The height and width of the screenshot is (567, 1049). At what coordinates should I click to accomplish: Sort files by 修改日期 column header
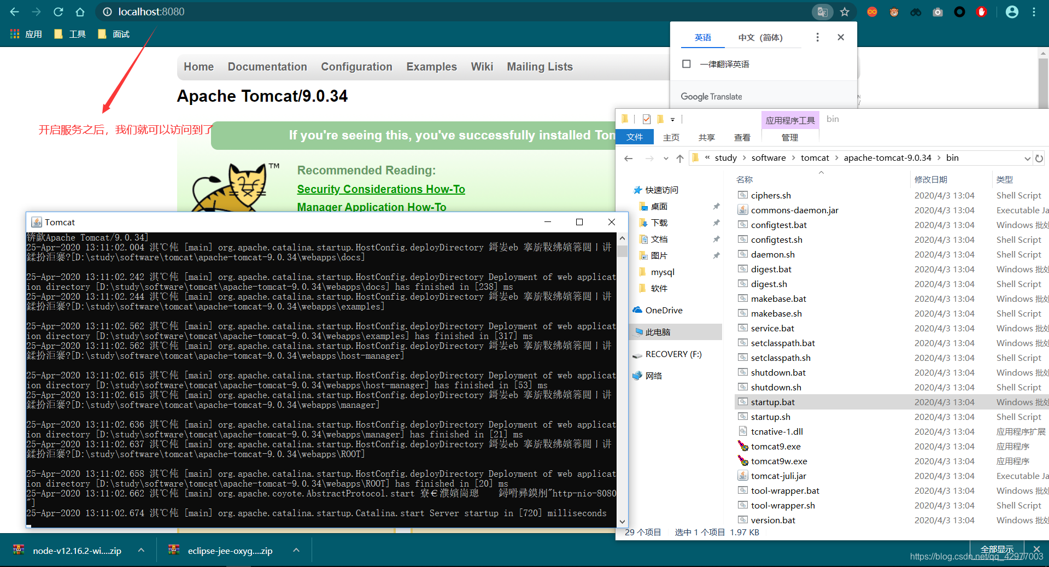(x=931, y=179)
